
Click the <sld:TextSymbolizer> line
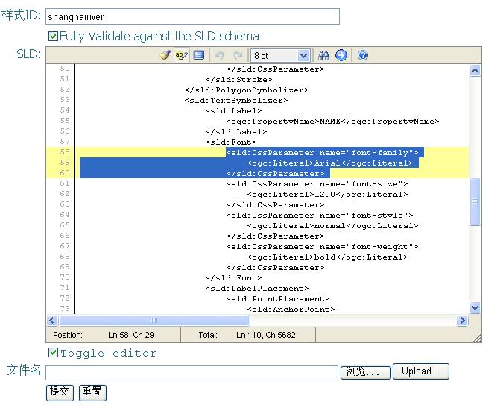pos(236,101)
